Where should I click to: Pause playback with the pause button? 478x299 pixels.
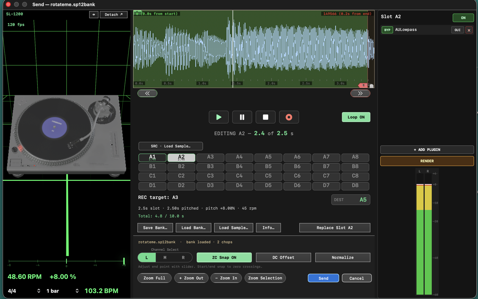(x=242, y=117)
